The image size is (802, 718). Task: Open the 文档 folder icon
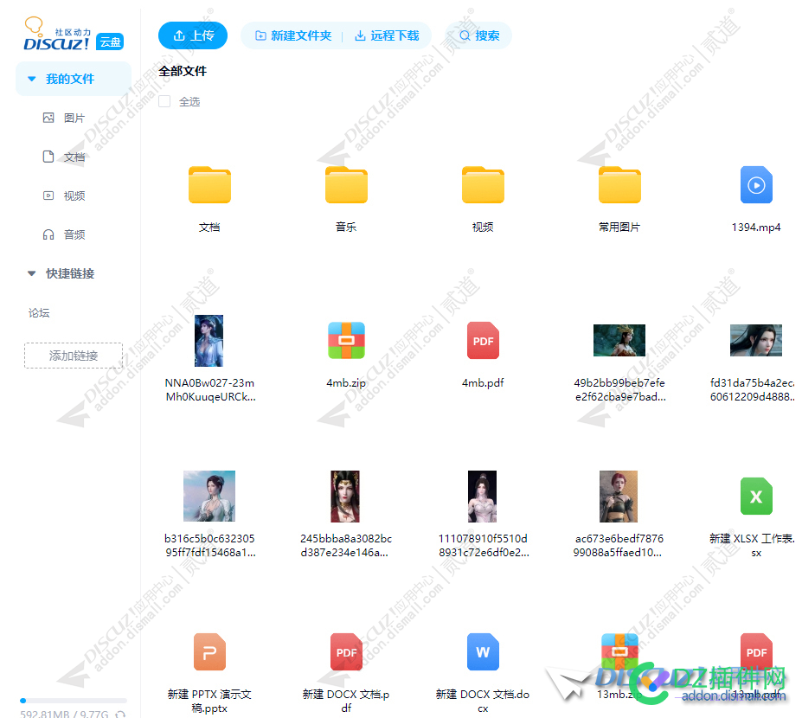[x=209, y=185]
